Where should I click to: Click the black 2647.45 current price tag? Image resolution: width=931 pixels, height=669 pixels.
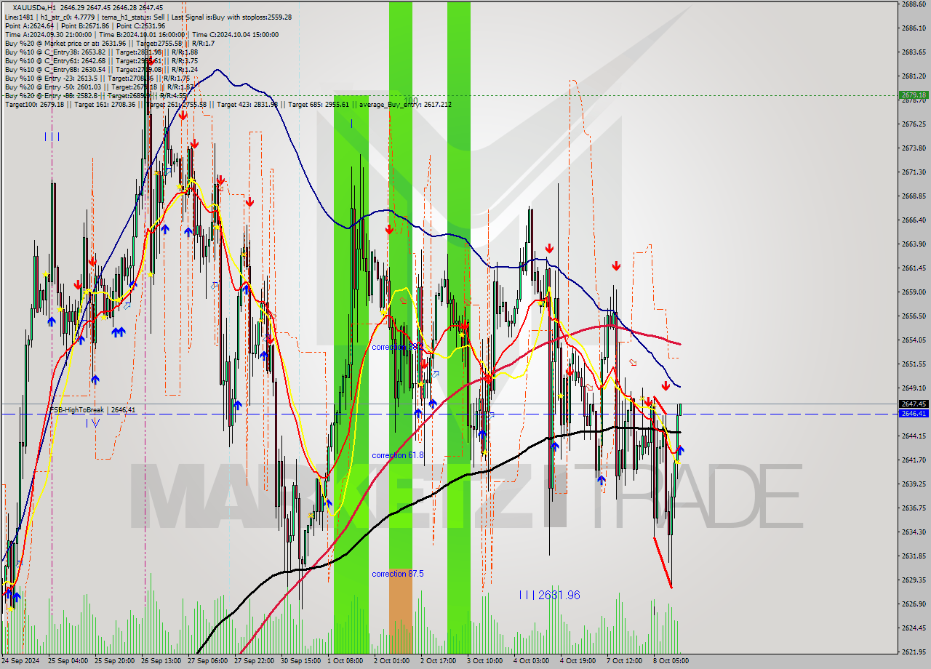(x=913, y=404)
